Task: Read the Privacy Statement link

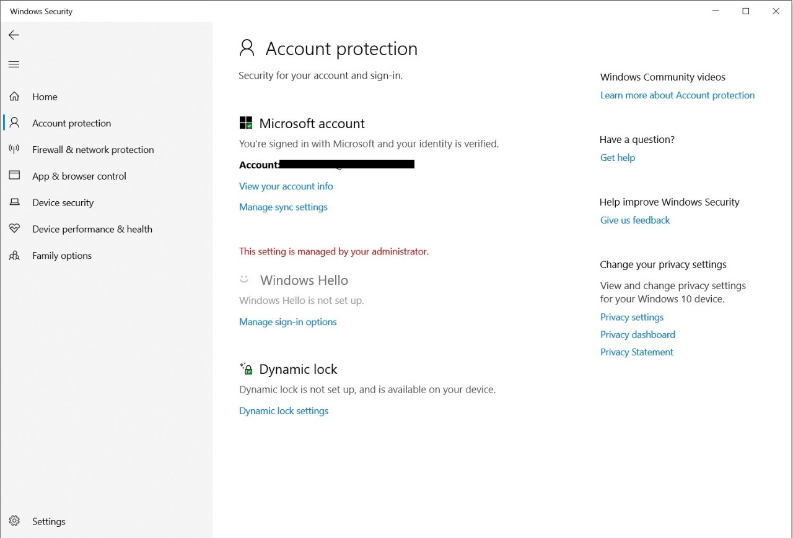Action: [636, 352]
